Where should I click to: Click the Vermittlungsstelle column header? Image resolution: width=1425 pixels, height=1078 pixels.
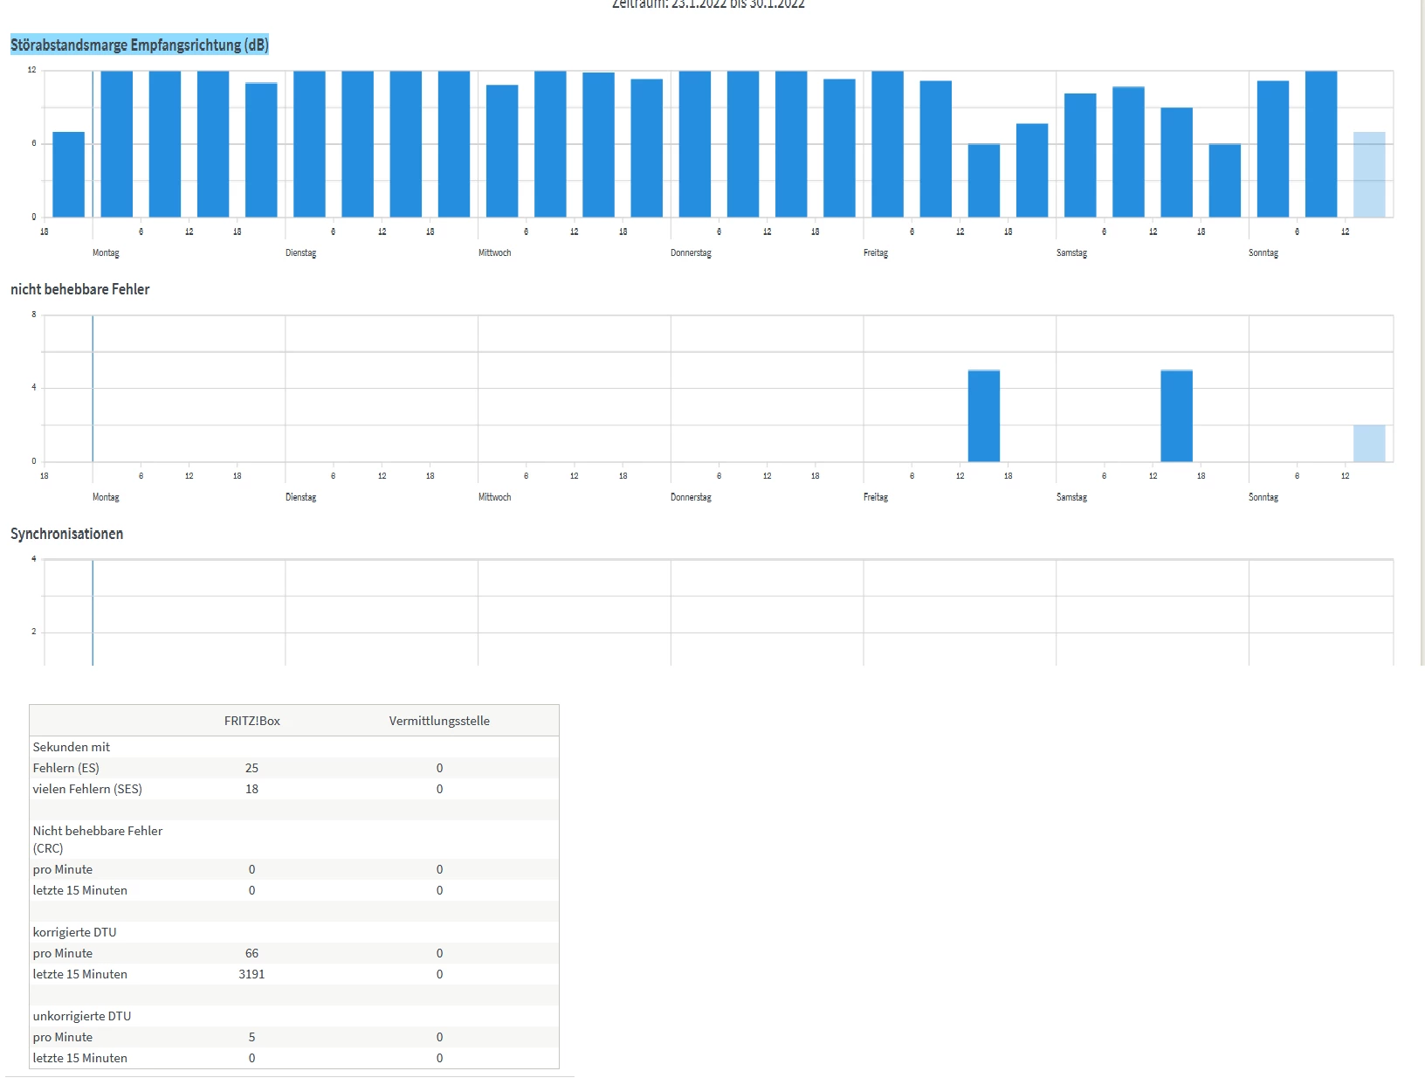(439, 721)
